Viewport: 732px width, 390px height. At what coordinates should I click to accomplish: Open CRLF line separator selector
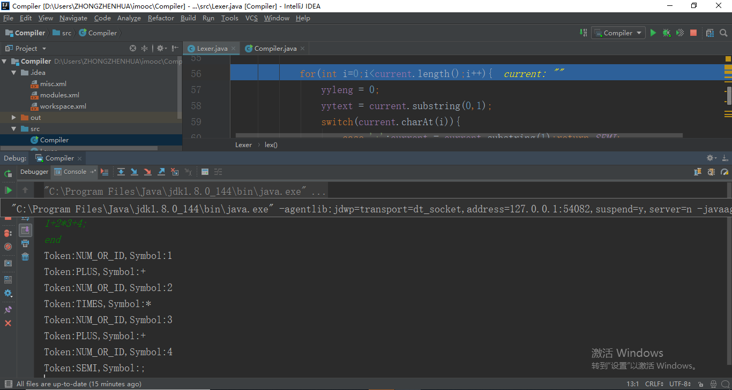click(x=654, y=384)
